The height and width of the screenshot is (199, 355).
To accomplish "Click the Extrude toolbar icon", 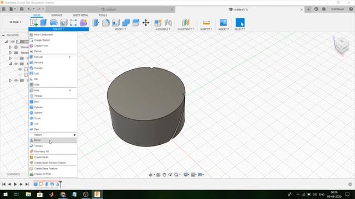I will pos(44,23).
